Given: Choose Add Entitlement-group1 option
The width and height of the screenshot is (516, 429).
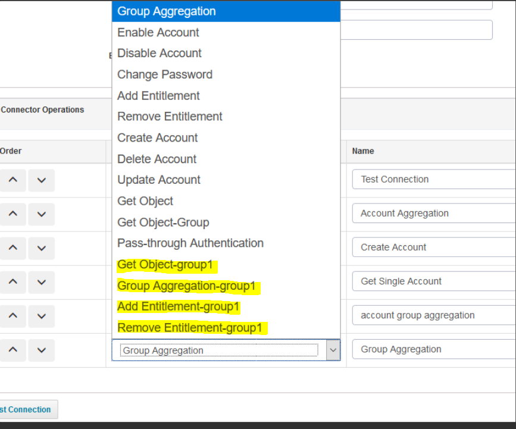Looking at the screenshot, I should pyautogui.click(x=179, y=307).
